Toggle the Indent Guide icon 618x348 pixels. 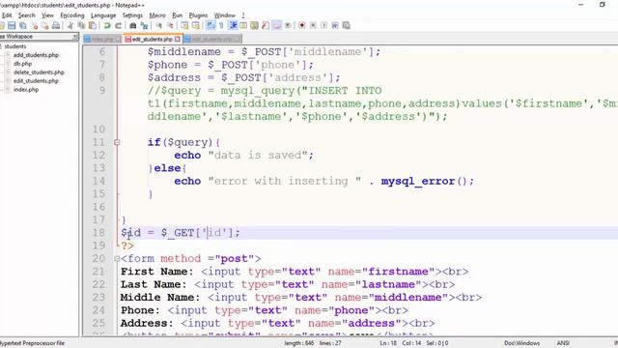pyautogui.click(x=233, y=26)
